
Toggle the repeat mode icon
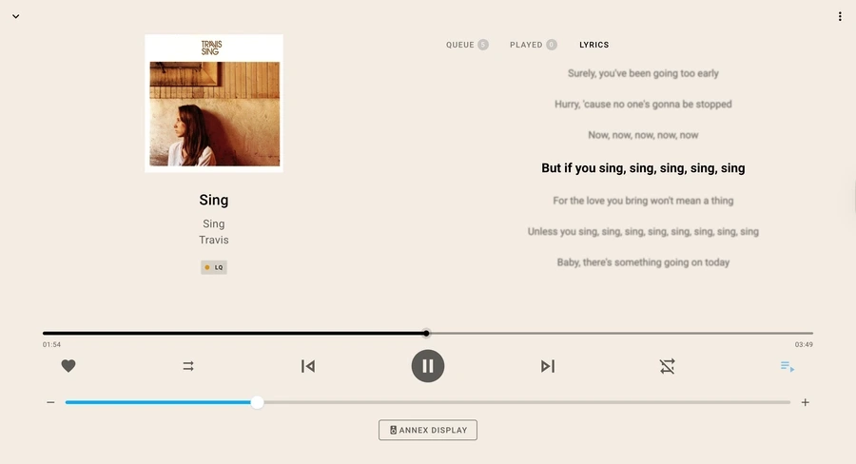pos(187,366)
